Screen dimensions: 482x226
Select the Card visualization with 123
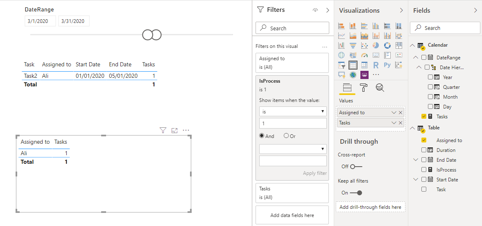[x=376, y=55]
